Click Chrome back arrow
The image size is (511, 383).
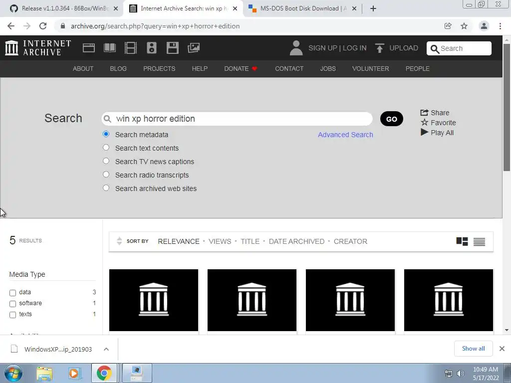(x=11, y=26)
